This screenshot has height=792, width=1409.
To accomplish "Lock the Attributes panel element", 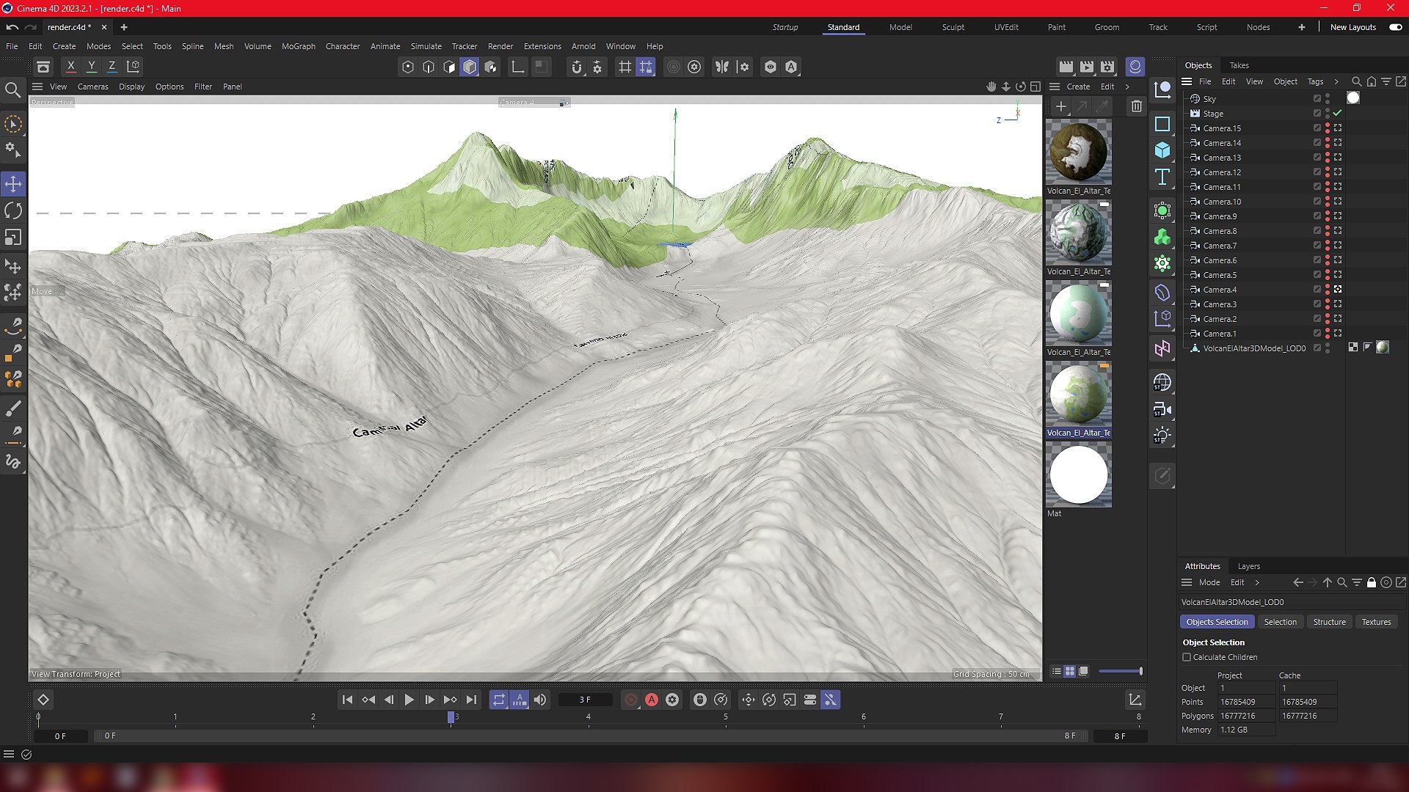I will tap(1371, 582).
